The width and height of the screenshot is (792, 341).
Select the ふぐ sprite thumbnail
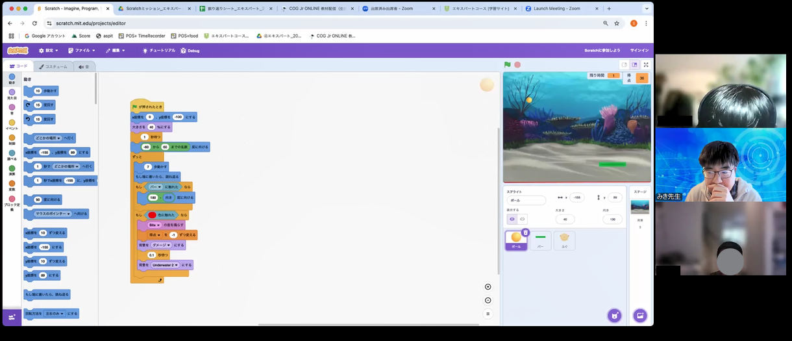click(x=564, y=240)
